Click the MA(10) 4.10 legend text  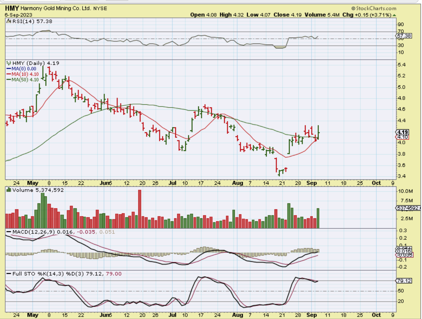click(x=25, y=74)
